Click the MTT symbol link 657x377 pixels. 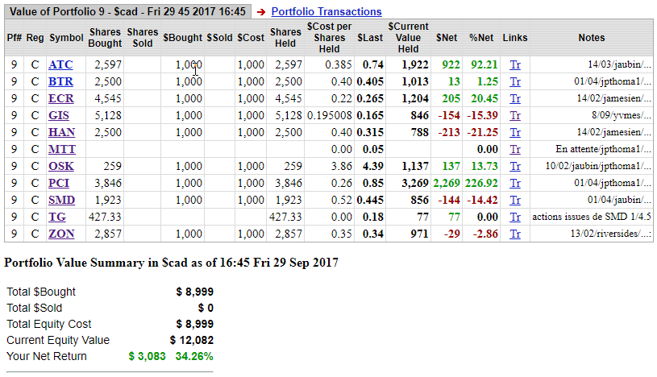(61, 149)
